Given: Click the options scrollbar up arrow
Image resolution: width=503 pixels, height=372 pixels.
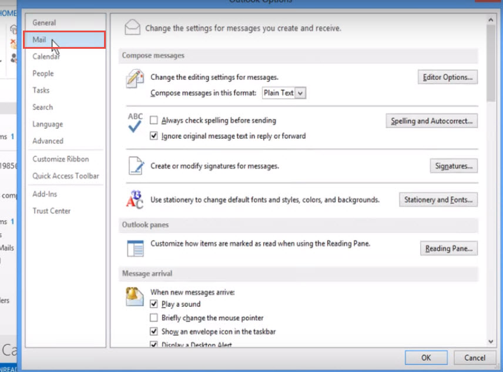Looking at the screenshot, I should 491,20.
